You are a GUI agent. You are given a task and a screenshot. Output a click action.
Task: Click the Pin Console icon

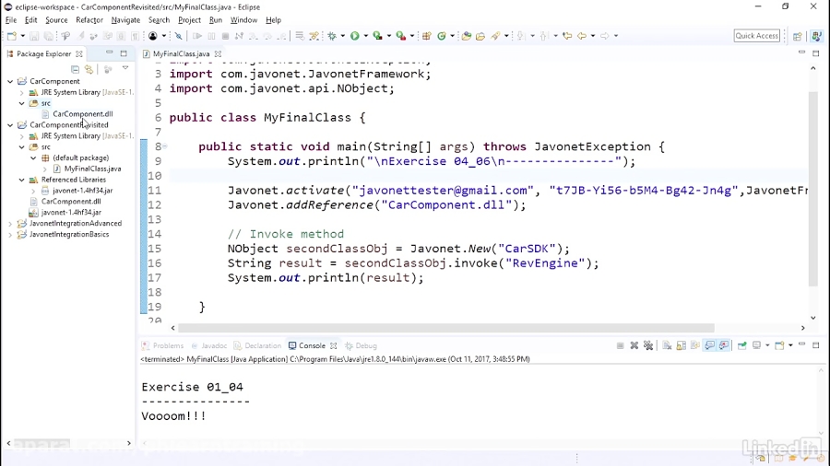[x=741, y=346]
